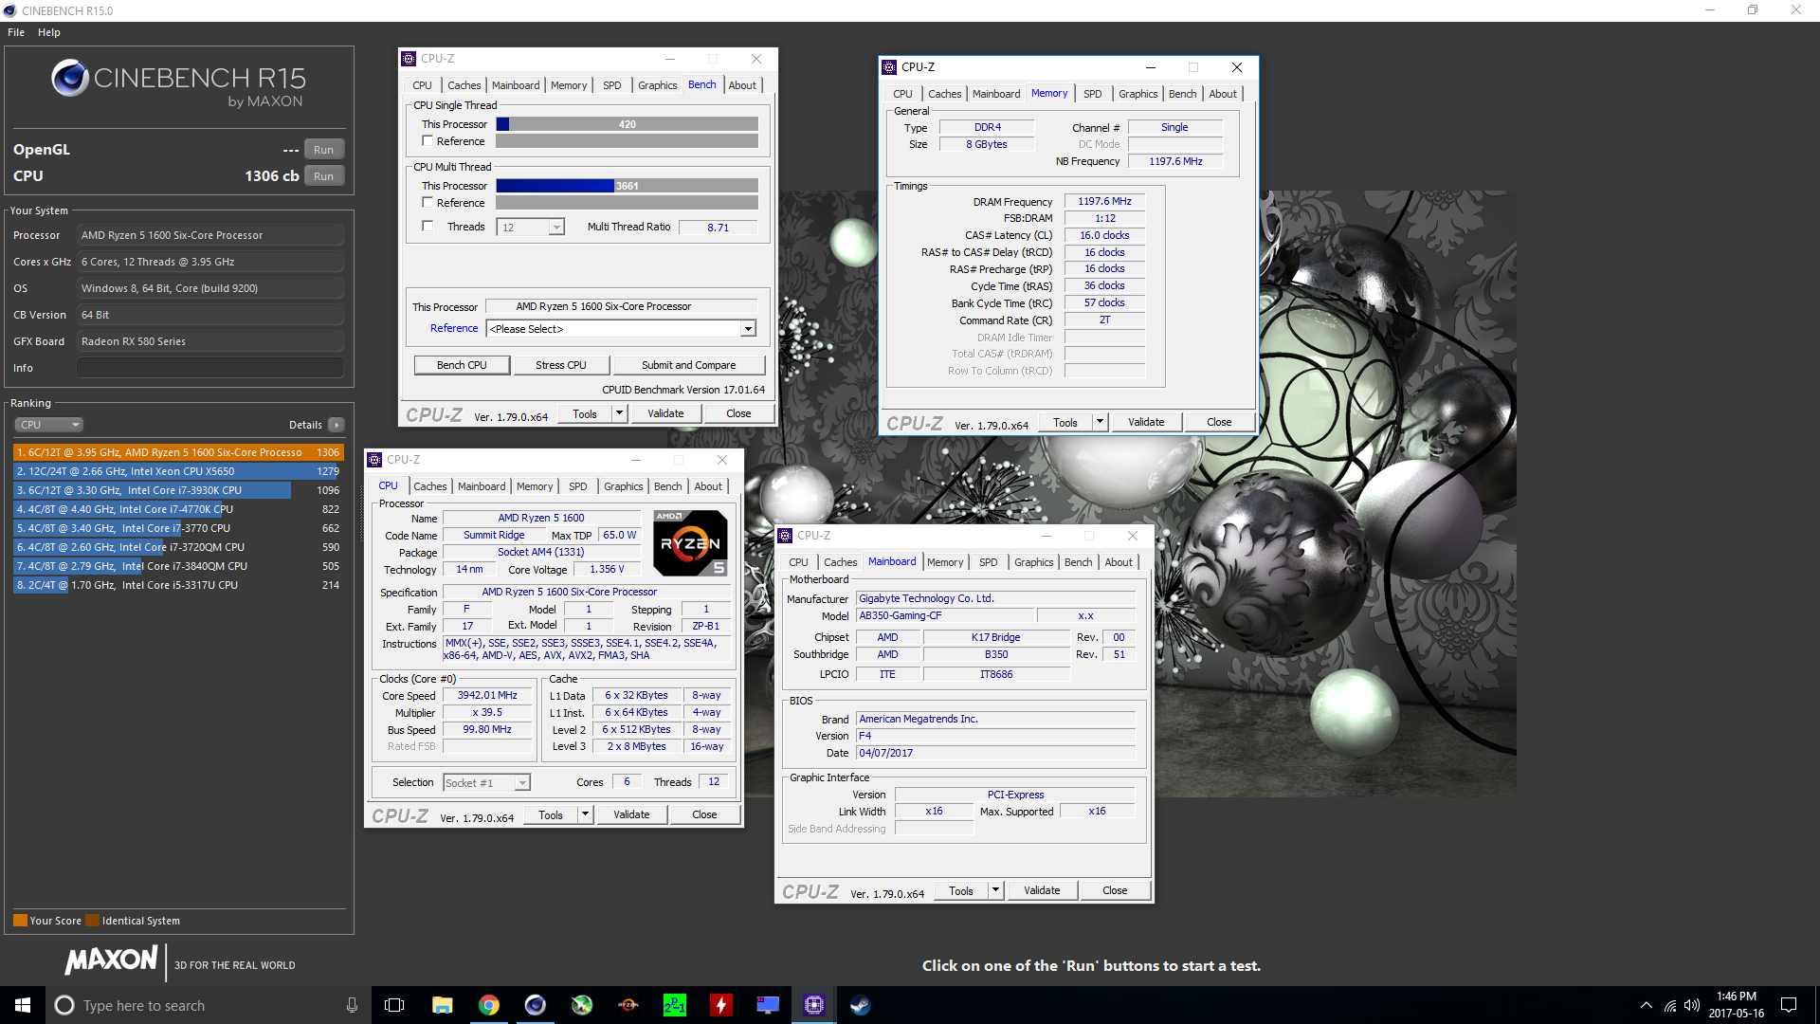Click the Cinebench Info input field
Viewport: 1820px width, 1024px height.
click(x=210, y=368)
